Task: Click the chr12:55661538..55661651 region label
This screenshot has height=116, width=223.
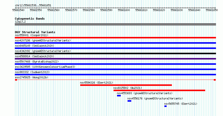Action: pyautogui.click(x=33, y=5)
